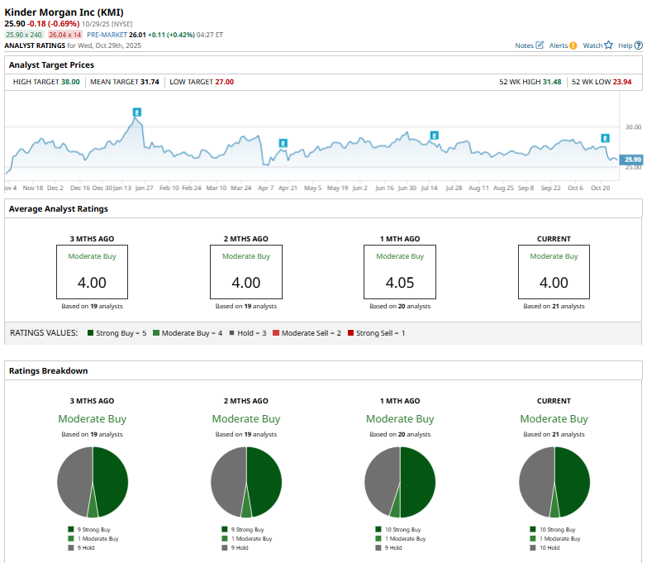This screenshot has width=647, height=563.
Task: Click PRE-MARKET 26.01 price text
Action: [x=137, y=35]
